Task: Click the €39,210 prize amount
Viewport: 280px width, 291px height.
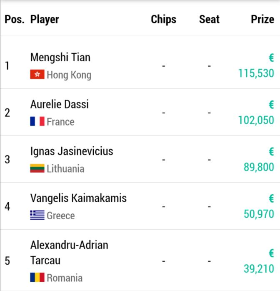Action: point(259,269)
